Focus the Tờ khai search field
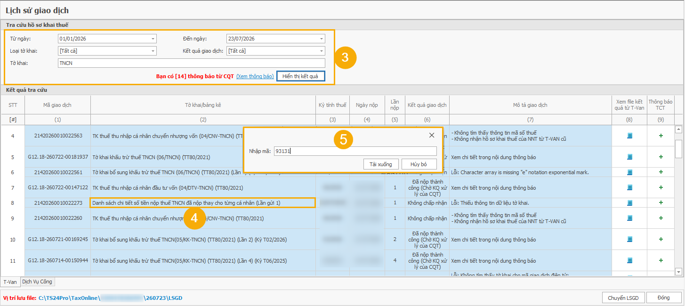The width and height of the screenshot is (685, 306). pos(191,63)
